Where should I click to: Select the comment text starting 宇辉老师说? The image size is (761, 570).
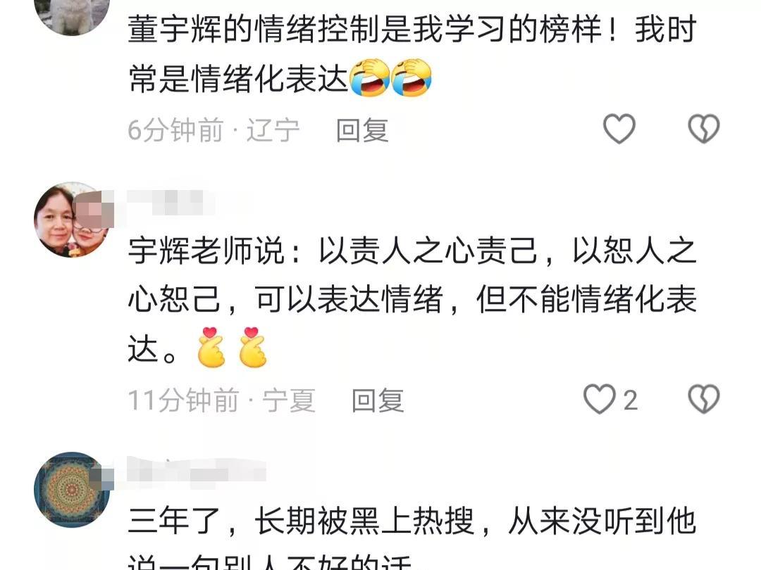(x=412, y=299)
